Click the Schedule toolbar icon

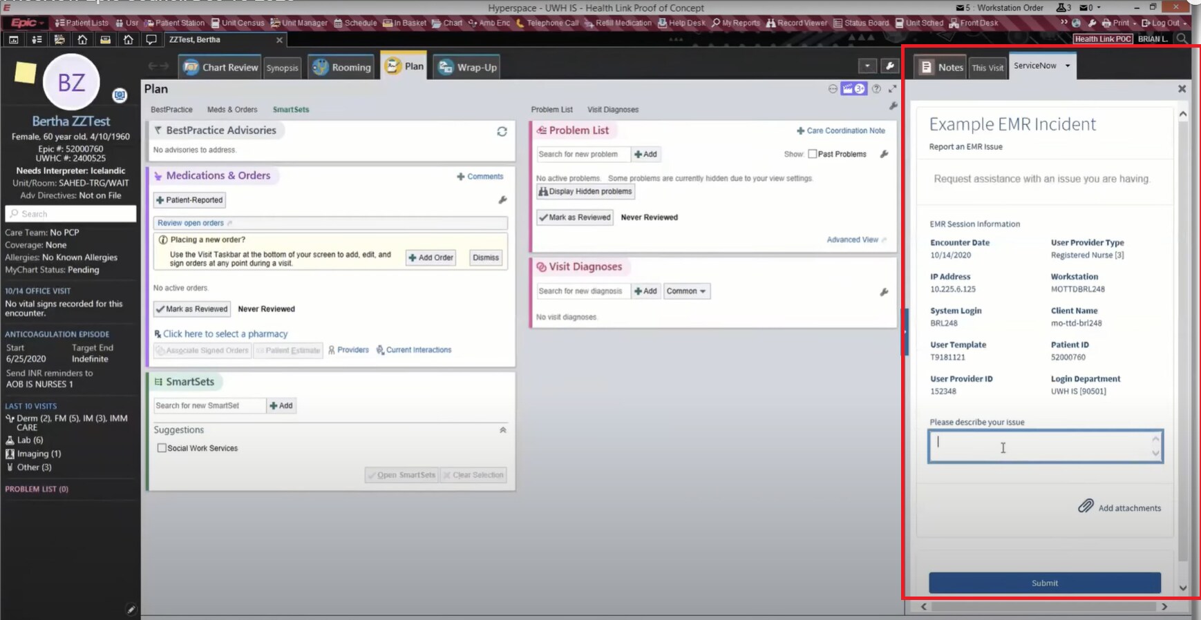coord(355,23)
